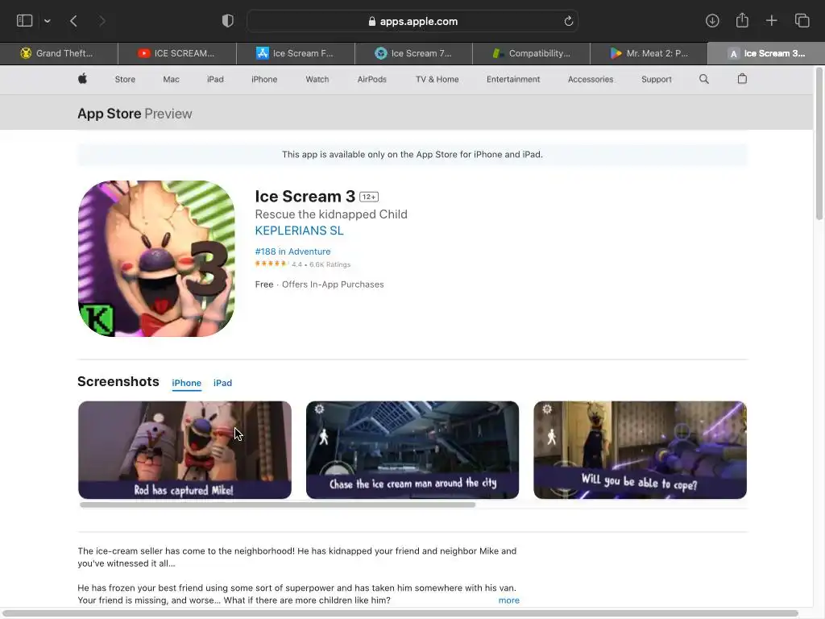Image resolution: width=825 pixels, height=619 pixels.
Task: Open the KEPLERIANS SL developer link
Action: [299, 231]
